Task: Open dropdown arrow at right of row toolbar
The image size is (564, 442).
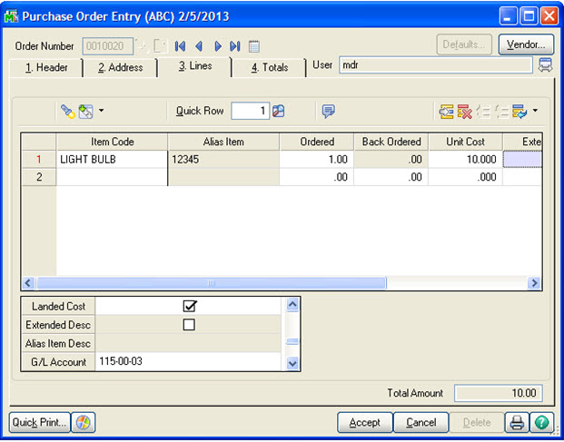Action: pyautogui.click(x=535, y=112)
